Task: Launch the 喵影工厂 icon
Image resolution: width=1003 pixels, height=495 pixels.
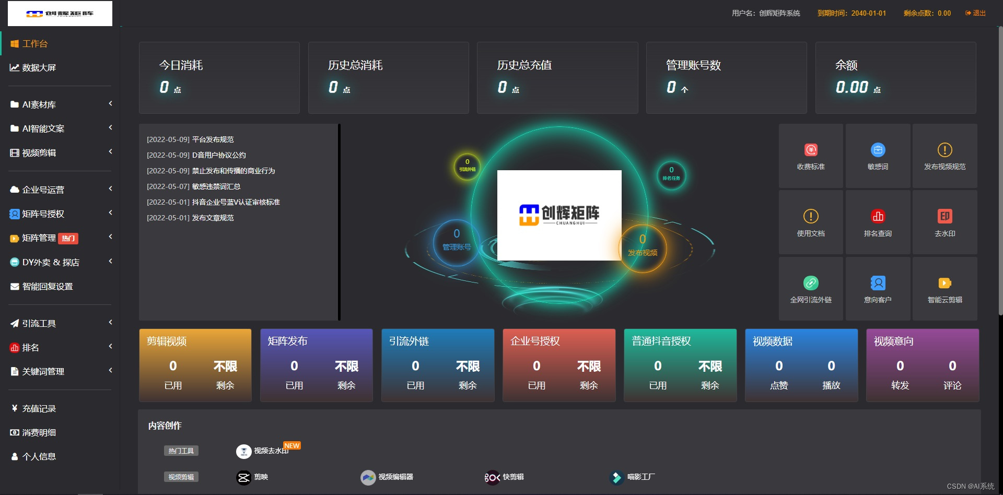Action: 616,477
